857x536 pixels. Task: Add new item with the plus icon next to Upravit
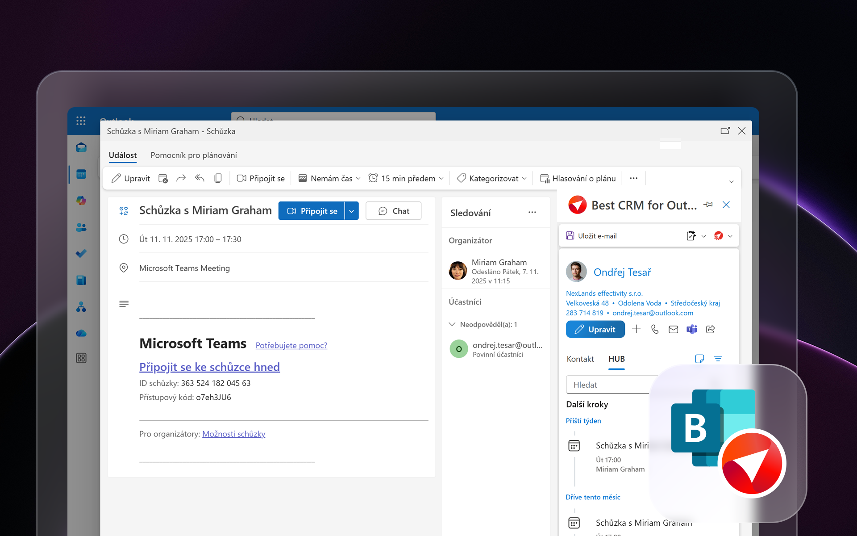click(637, 329)
